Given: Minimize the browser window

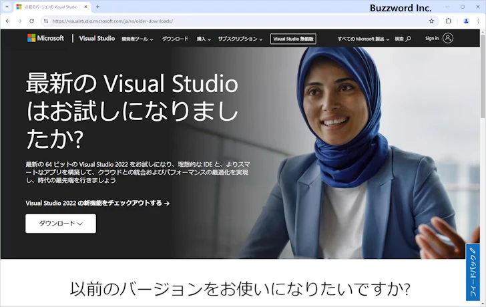Looking at the screenshot, I should [447, 7].
